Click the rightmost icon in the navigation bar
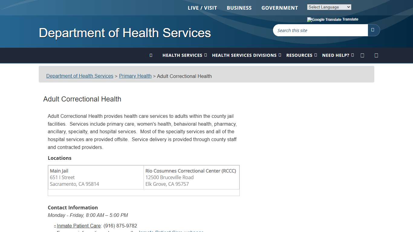The image size is (413, 232). (376, 55)
